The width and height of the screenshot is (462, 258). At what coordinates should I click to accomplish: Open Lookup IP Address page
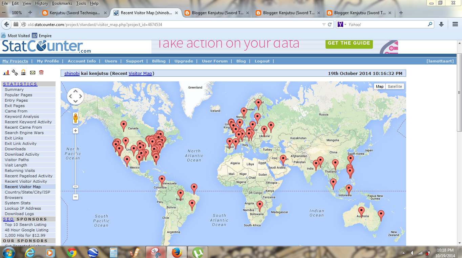(23, 208)
